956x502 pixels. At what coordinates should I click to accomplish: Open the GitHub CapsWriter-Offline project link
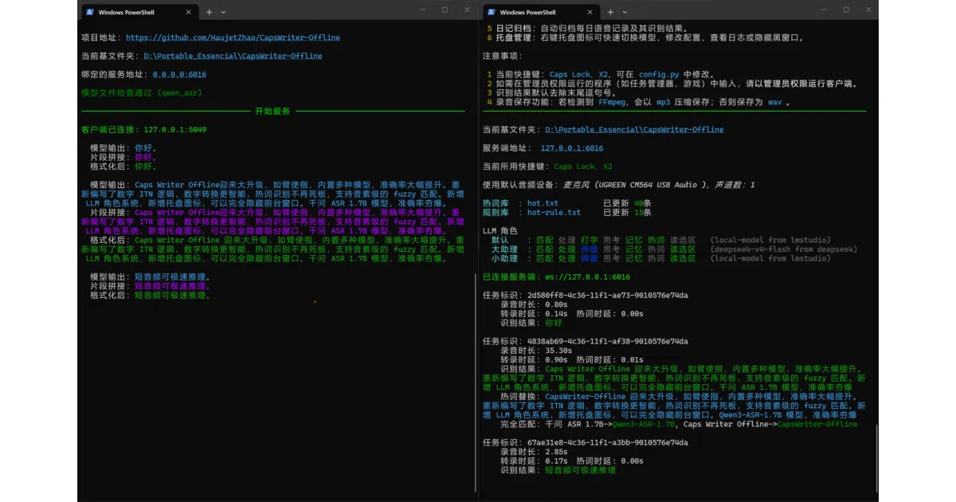233,37
